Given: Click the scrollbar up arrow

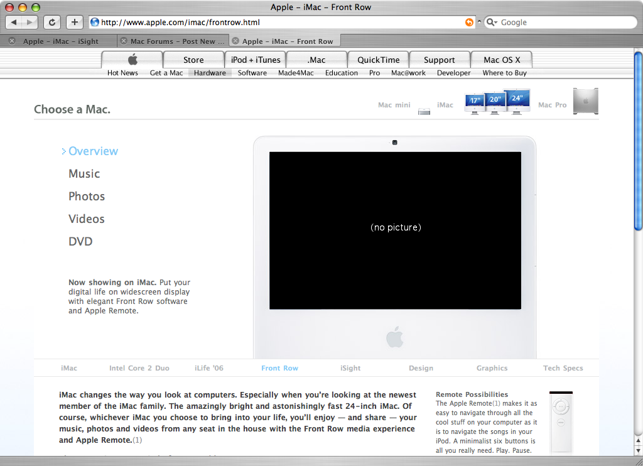Looking at the screenshot, I should tap(638, 441).
